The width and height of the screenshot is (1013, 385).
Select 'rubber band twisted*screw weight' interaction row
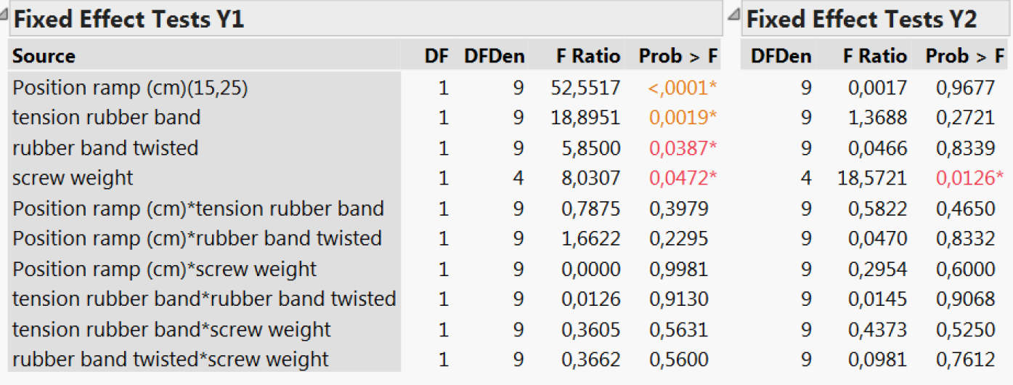(x=171, y=360)
